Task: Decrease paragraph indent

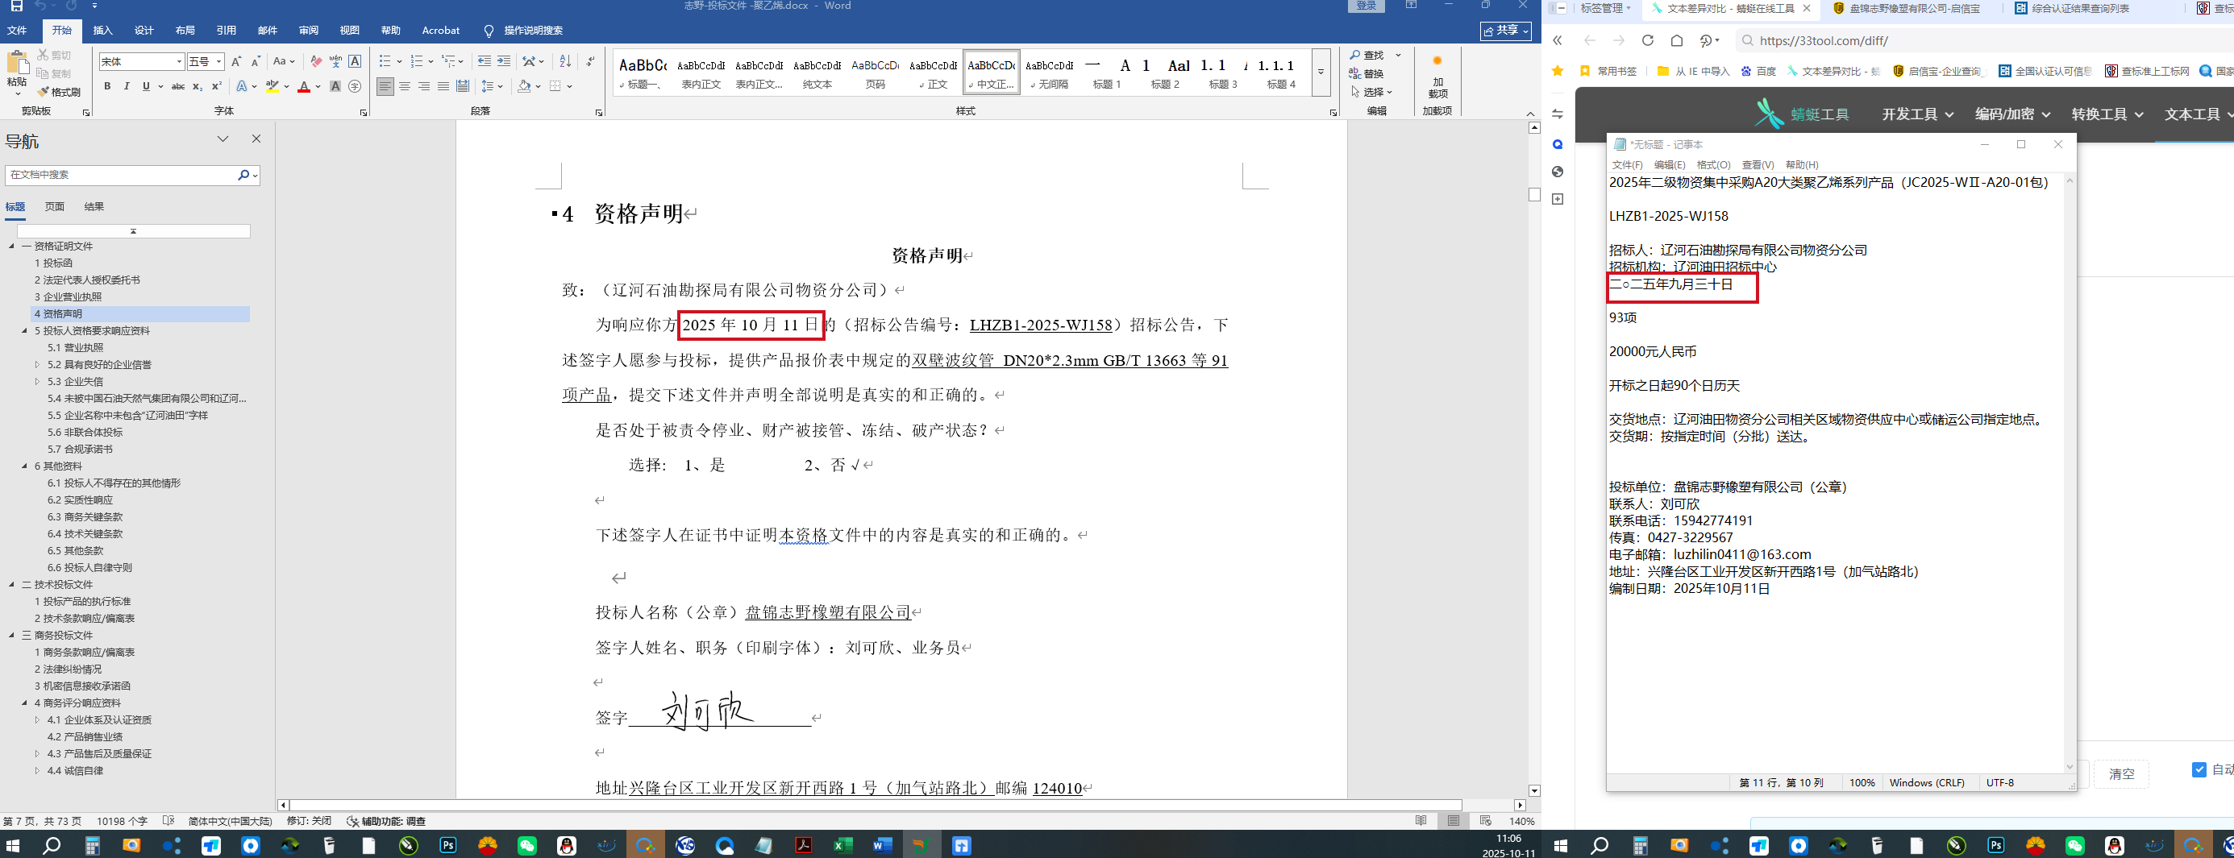Action: click(x=484, y=61)
